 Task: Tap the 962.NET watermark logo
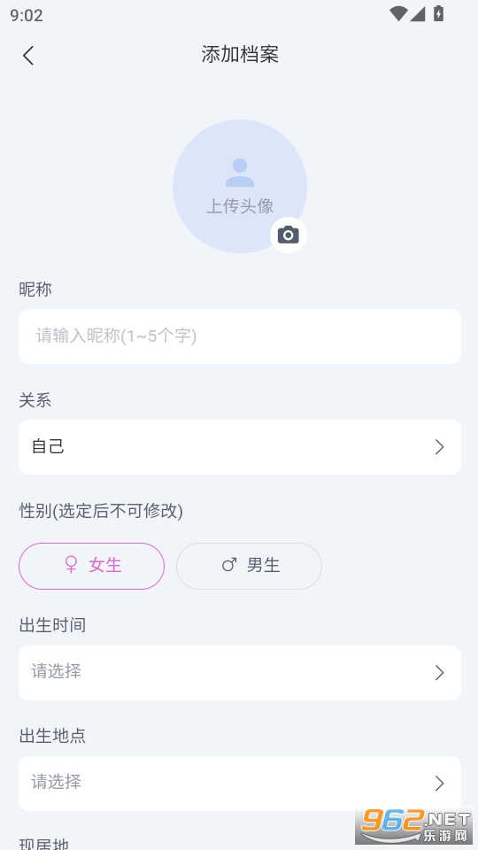[x=416, y=827]
